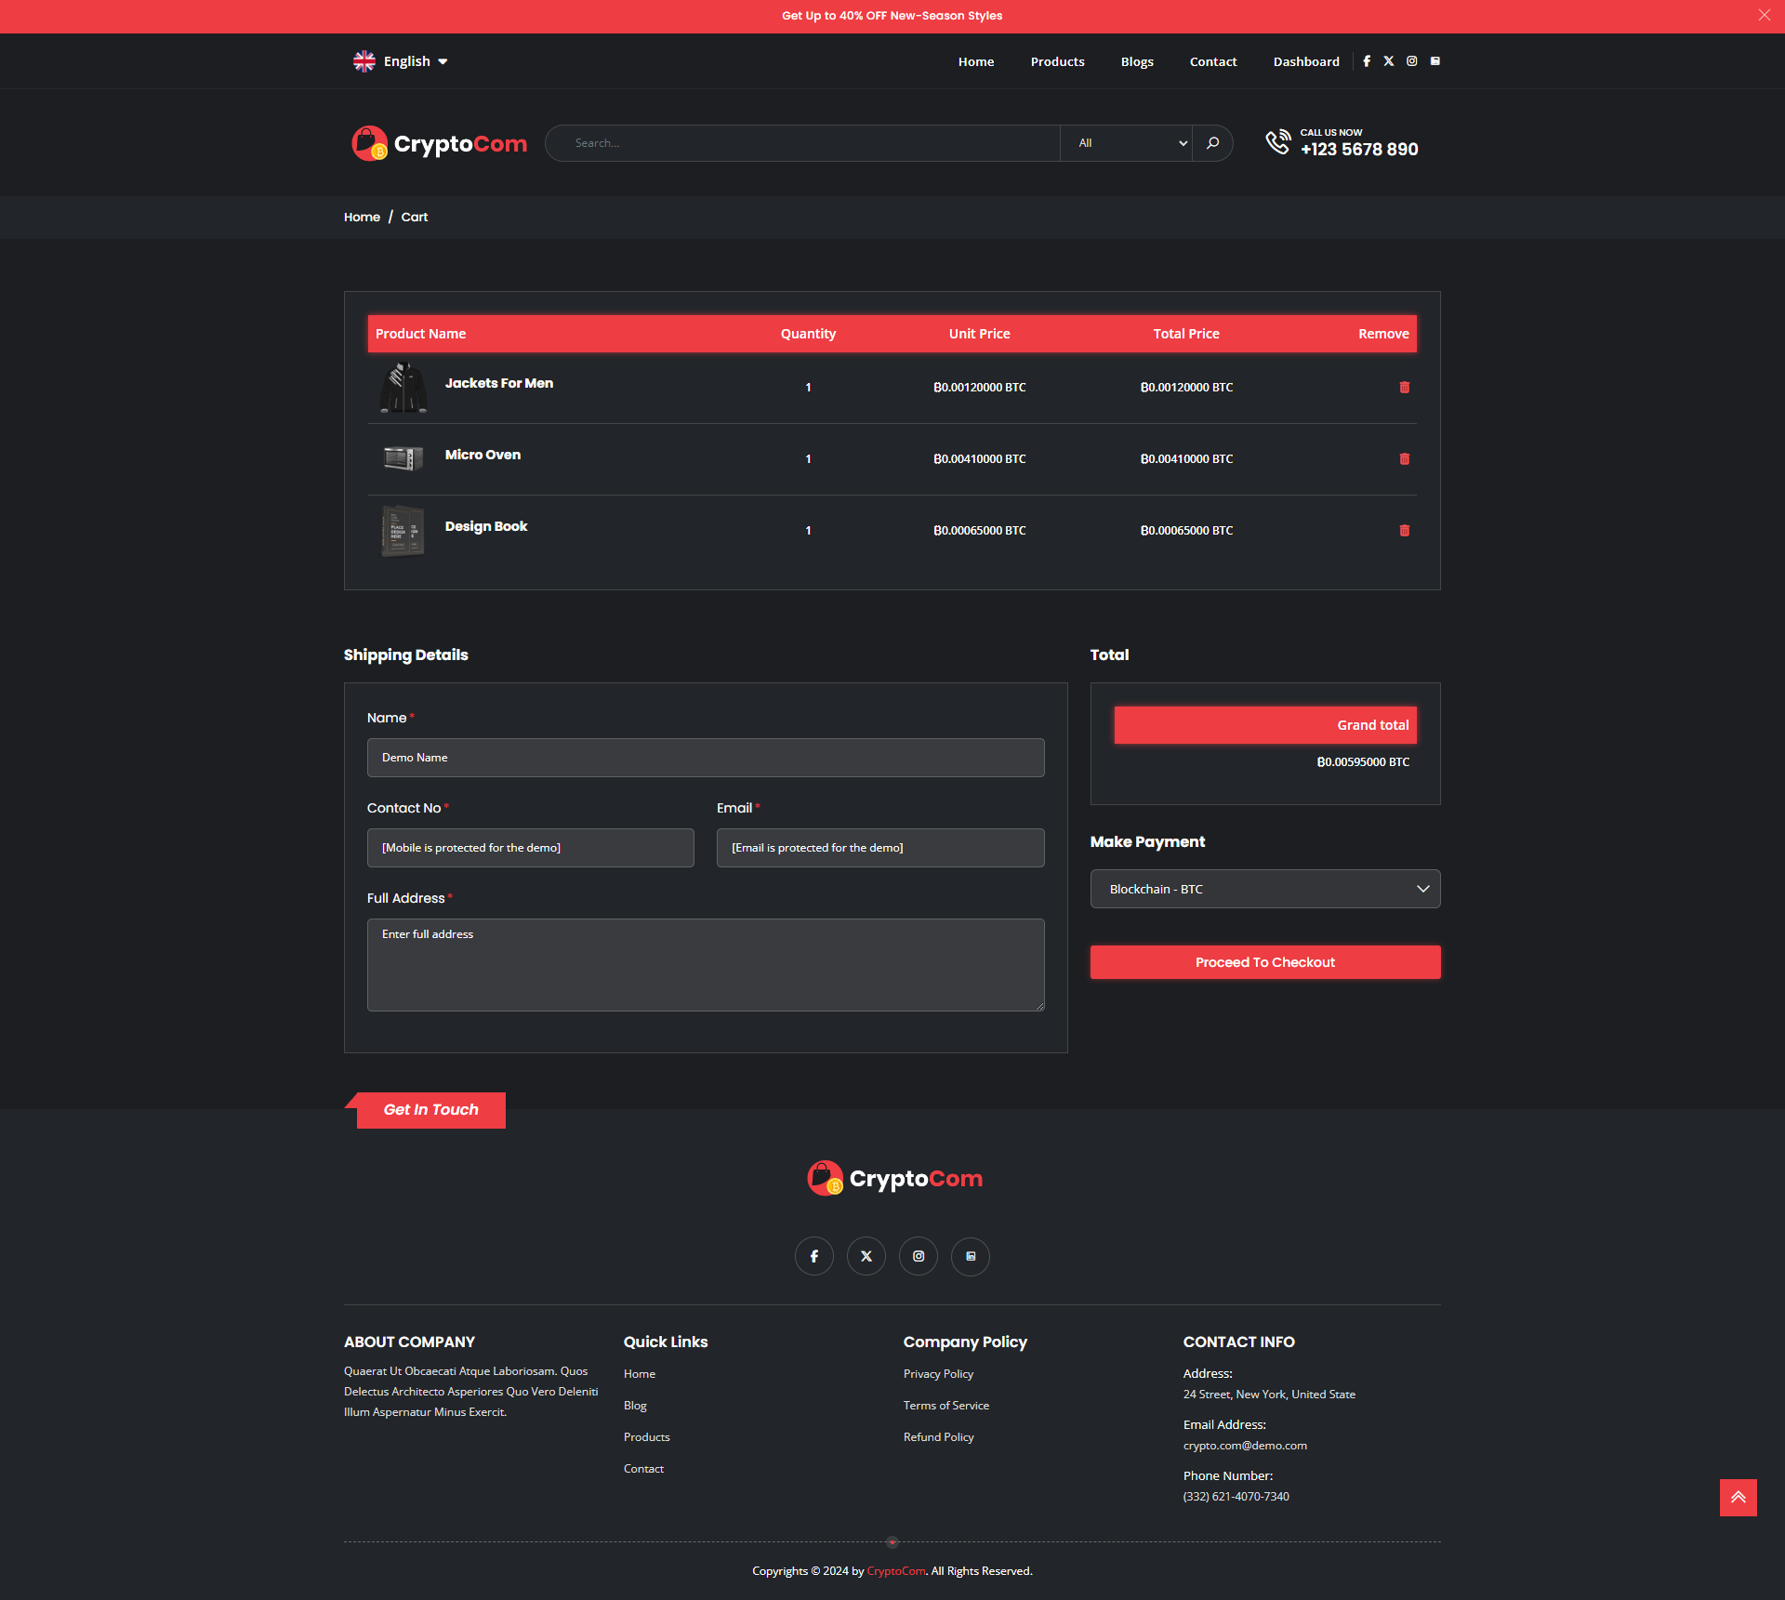The image size is (1785, 1600).
Task: Open the Refund Policy footer link
Action: [x=938, y=1436]
